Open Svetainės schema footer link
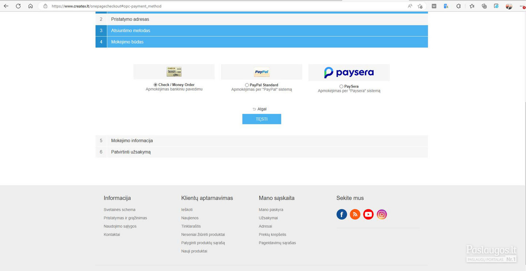Viewport: 526px width, 271px height. tap(119, 210)
